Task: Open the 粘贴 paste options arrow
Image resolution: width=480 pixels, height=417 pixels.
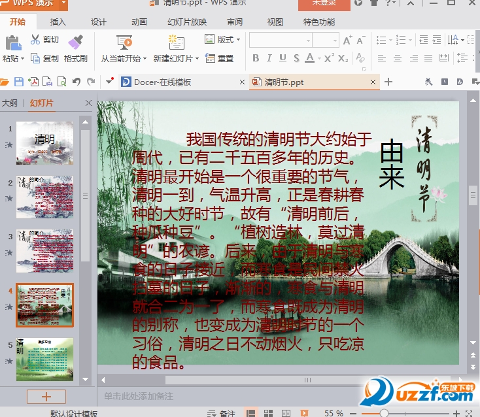Action: [22, 58]
